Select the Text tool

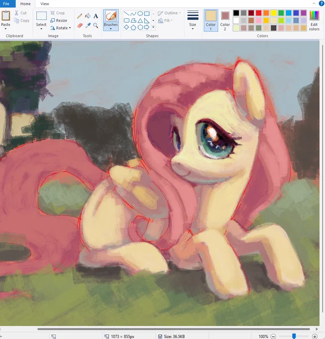[x=96, y=16]
